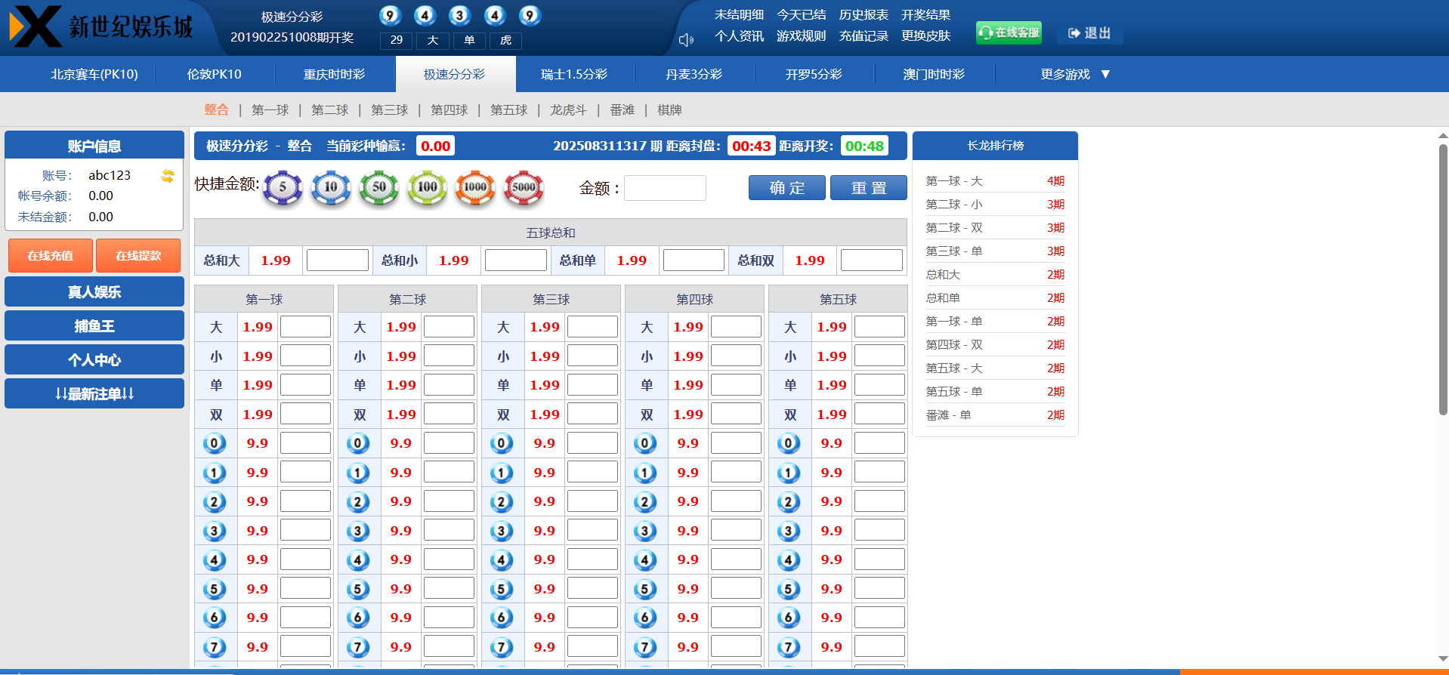Open the 龙虎斗 sub-tab
The image size is (1449, 675).
tap(568, 110)
